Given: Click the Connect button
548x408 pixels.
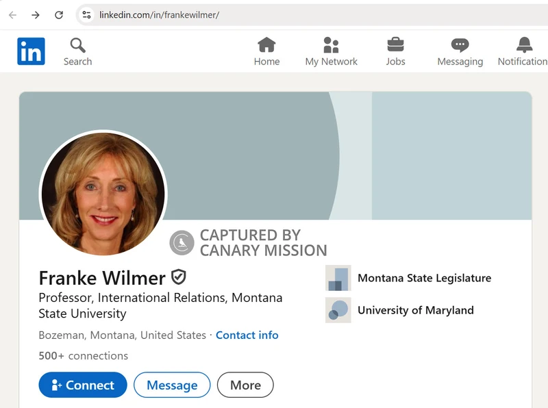Looking at the screenshot, I should click(83, 385).
